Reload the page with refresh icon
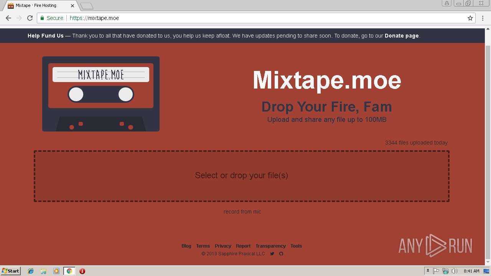Viewport: 491px width, 276px height. (30, 18)
